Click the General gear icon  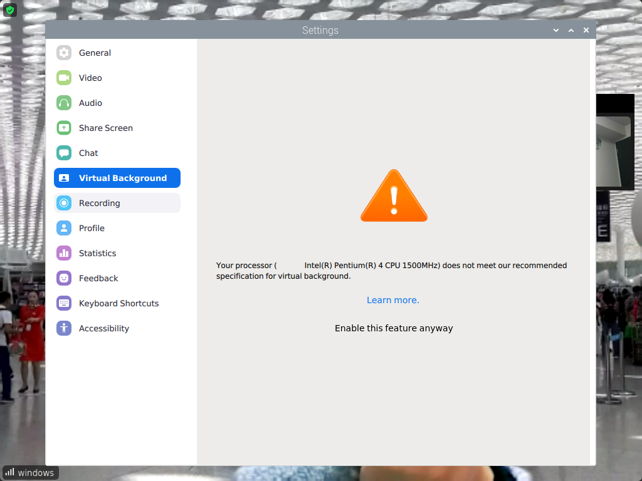tap(64, 53)
